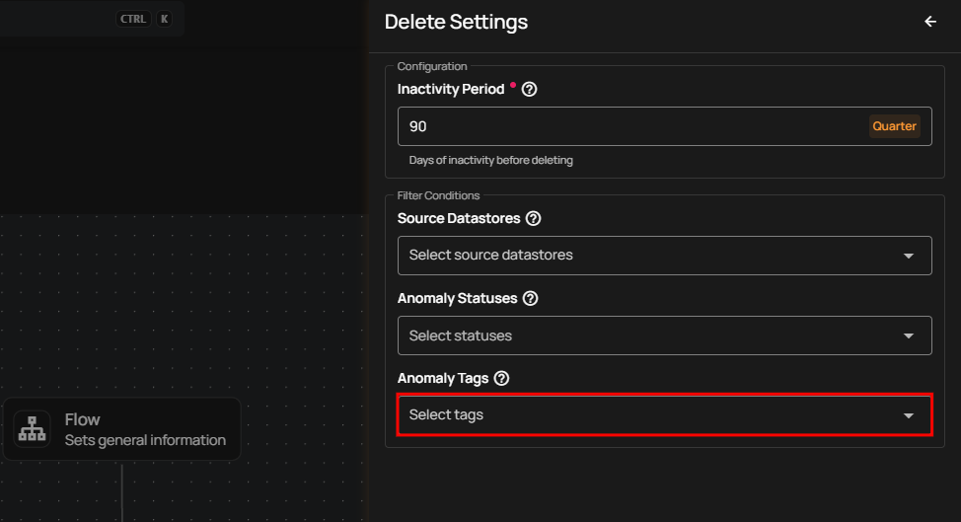Click the back arrow in Delete Settings header
This screenshot has width=961, height=522.
click(929, 22)
